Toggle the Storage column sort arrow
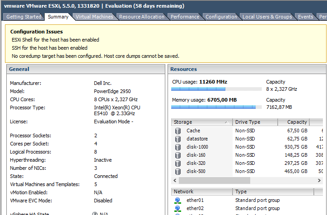 click(x=227, y=122)
